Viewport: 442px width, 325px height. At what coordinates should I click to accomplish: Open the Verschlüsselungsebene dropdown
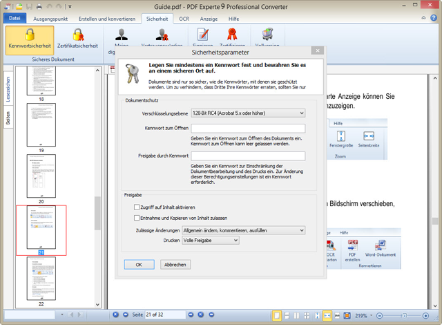[x=248, y=113]
